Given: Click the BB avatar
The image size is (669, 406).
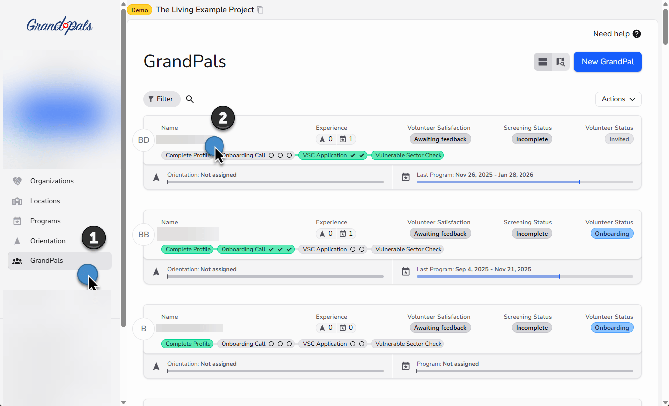Looking at the screenshot, I should pos(144,235).
